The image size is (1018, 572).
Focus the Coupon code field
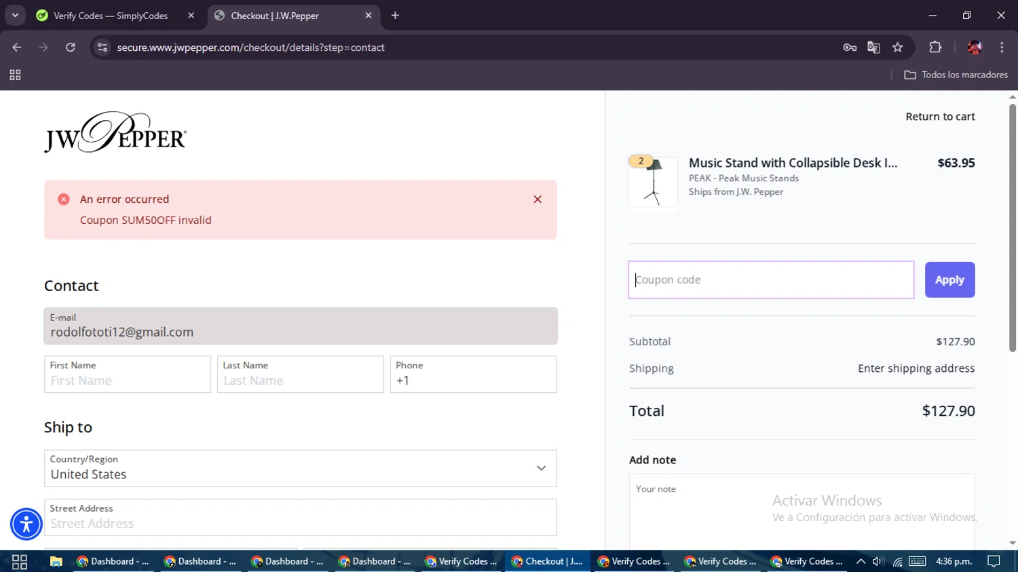click(x=771, y=280)
